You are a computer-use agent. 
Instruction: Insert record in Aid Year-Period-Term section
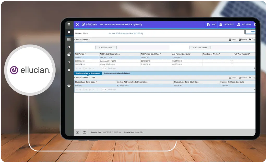click(x=232, y=78)
